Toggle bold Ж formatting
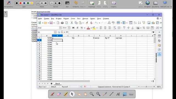This screenshot has height=99, width=176. pos(73,28)
